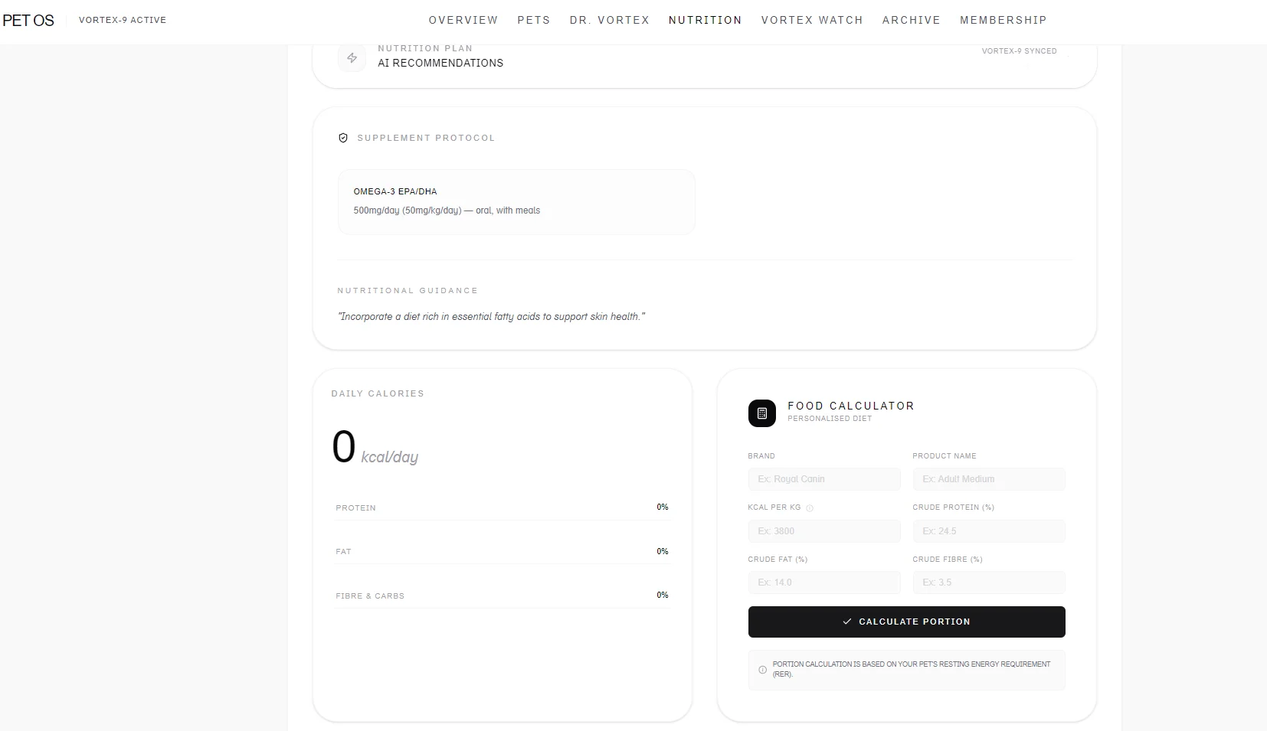The height and width of the screenshot is (731, 1267).
Task: Select the Crude Fat (%) input field
Action: pyautogui.click(x=824, y=583)
